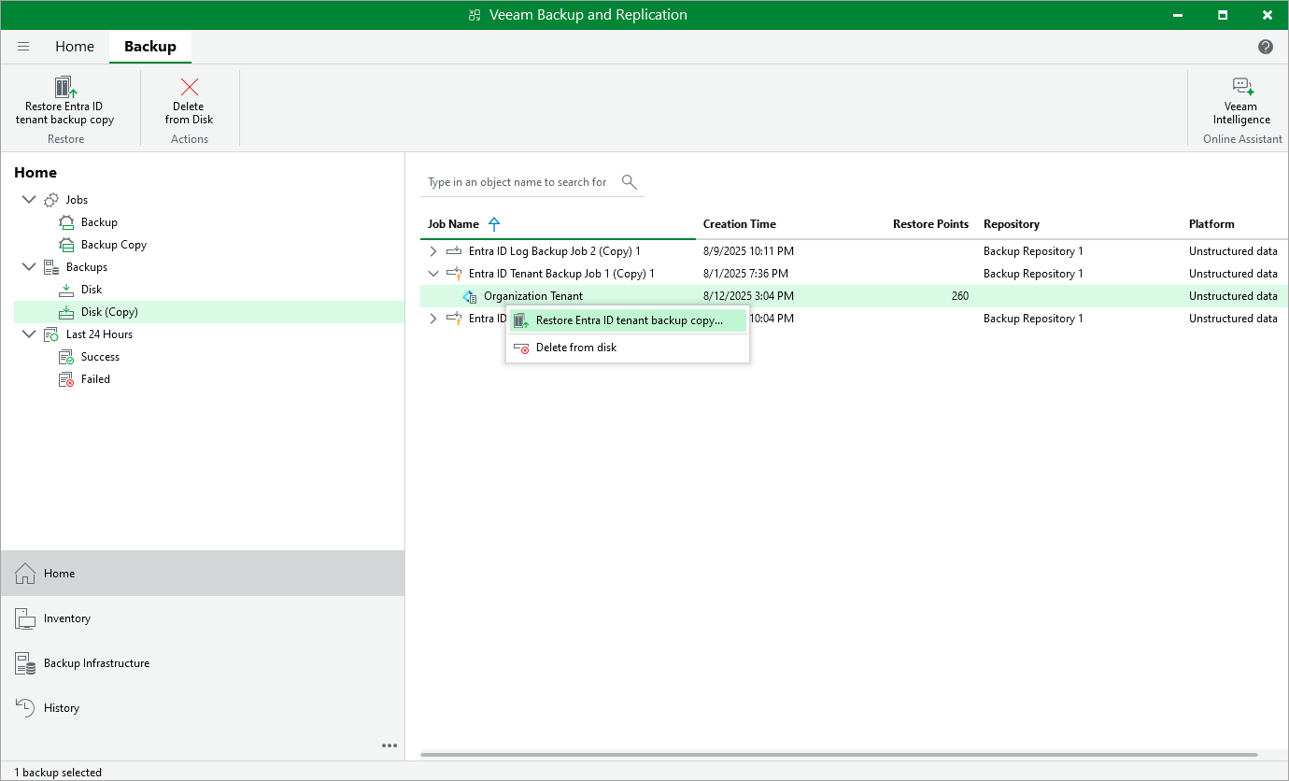This screenshot has width=1289, height=781.
Task: Select the Failed node under Last 24 Hours
Action: [x=93, y=378]
